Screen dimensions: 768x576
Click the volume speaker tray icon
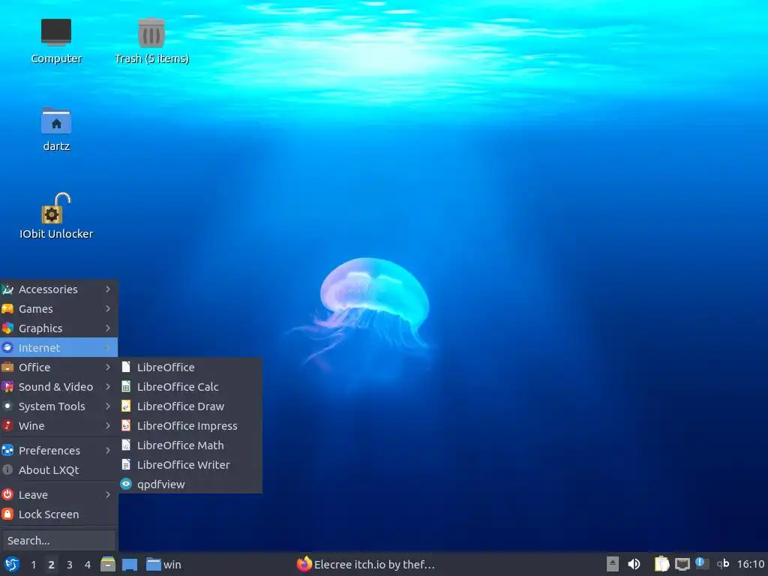click(x=634, y=564)
